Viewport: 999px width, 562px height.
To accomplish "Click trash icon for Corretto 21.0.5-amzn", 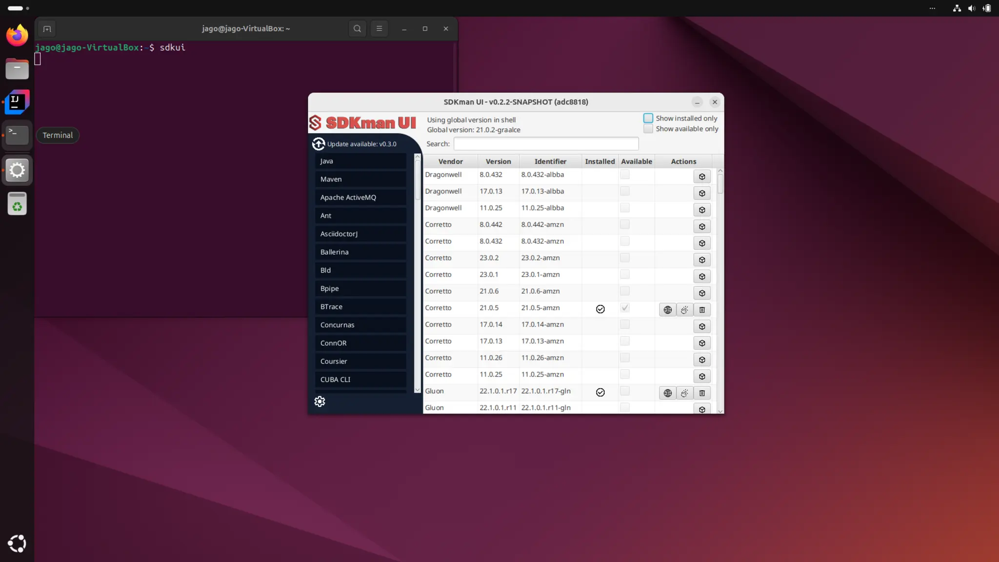I will pyautogui.click(x=702, y=310).
